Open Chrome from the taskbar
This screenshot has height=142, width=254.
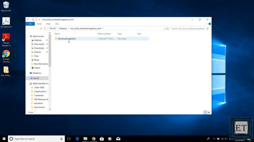click(94, 138)
